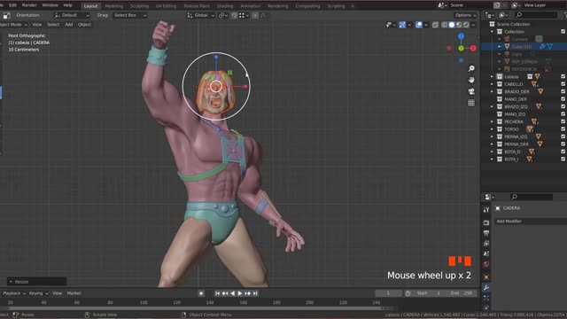The width and height of the screenshot is (567, 319).
Task: Click the current frame number field
Action: tap(388, 293)
